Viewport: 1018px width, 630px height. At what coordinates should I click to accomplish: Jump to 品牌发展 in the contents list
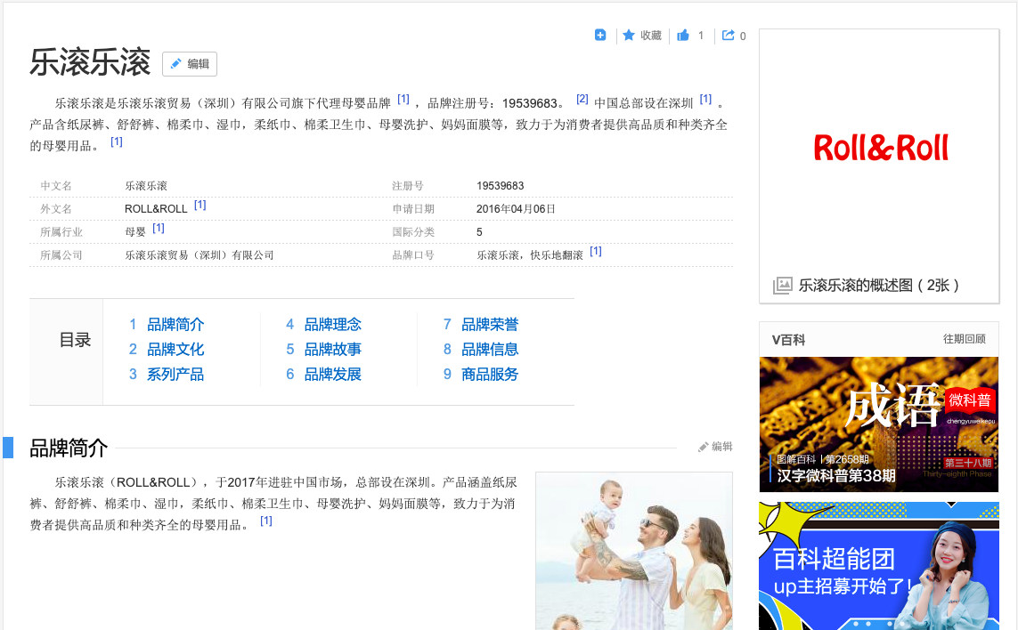point(332,375)
